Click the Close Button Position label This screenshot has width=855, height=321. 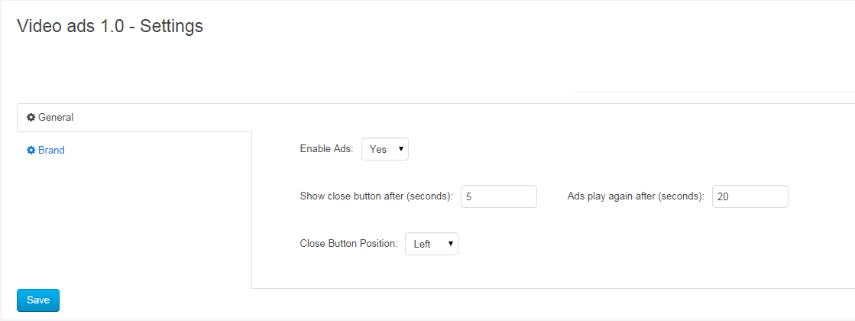(x=348, y=244)
